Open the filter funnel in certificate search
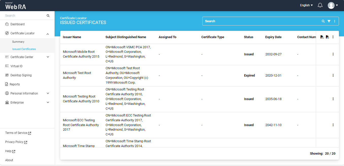Screen dimensions: 344x166 coord(329,21)
